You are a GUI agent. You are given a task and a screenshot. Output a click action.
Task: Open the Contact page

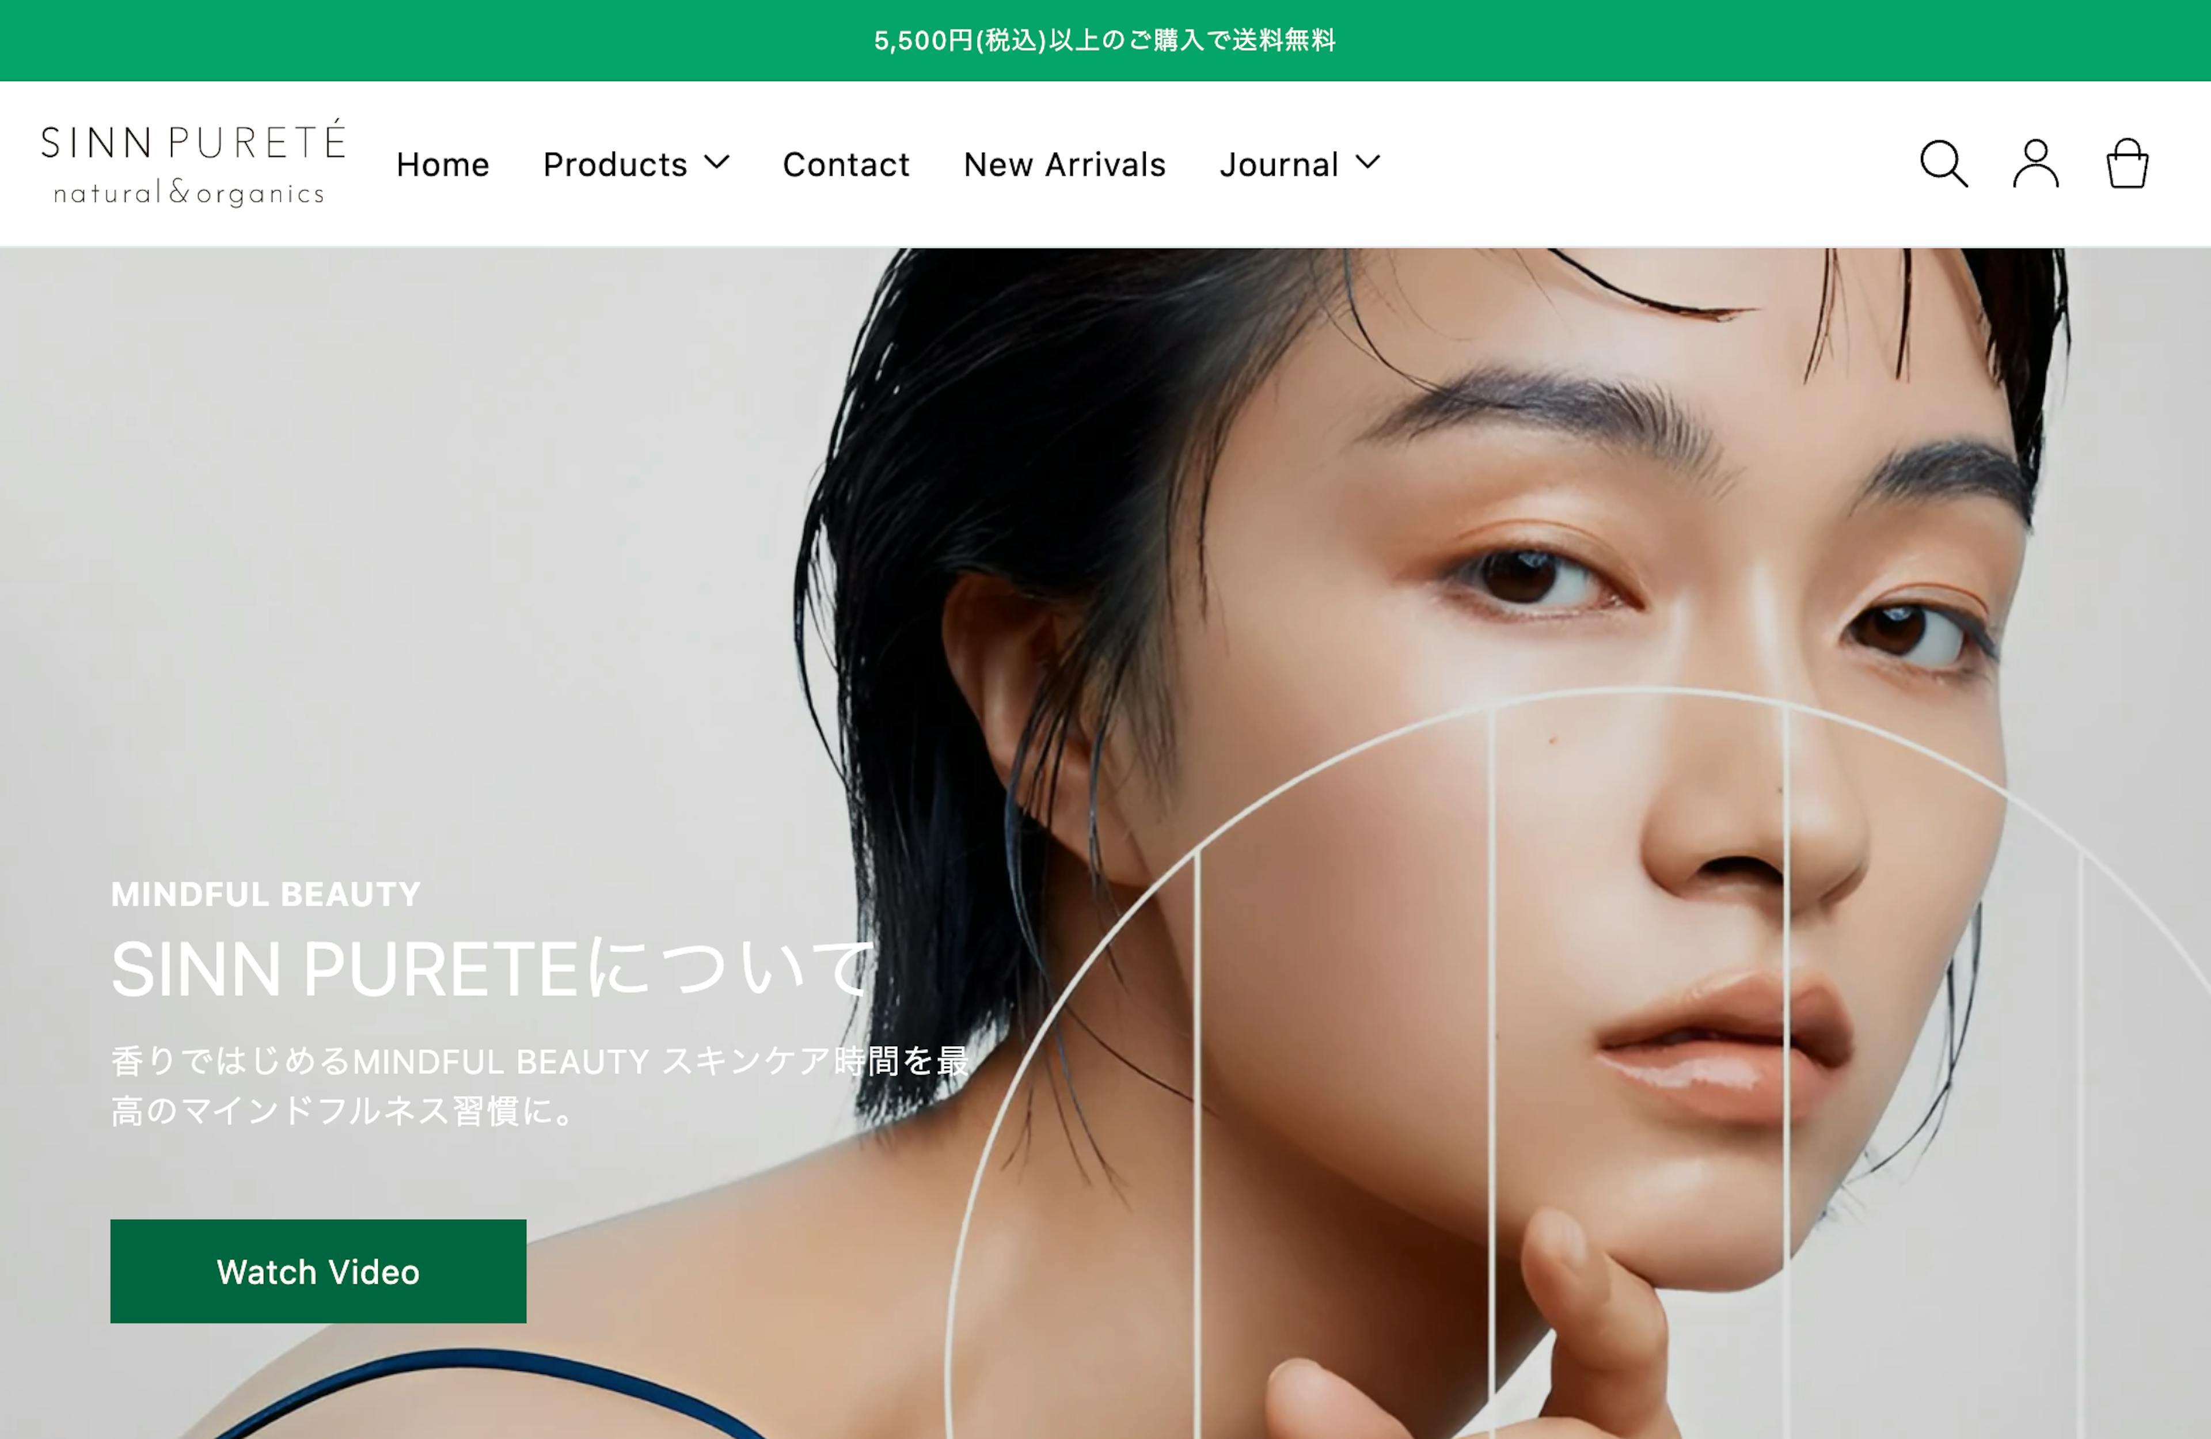coord(845,165)
